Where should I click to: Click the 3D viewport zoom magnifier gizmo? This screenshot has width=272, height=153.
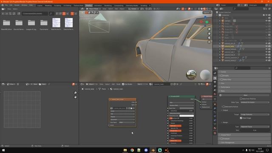click(209, 29)
